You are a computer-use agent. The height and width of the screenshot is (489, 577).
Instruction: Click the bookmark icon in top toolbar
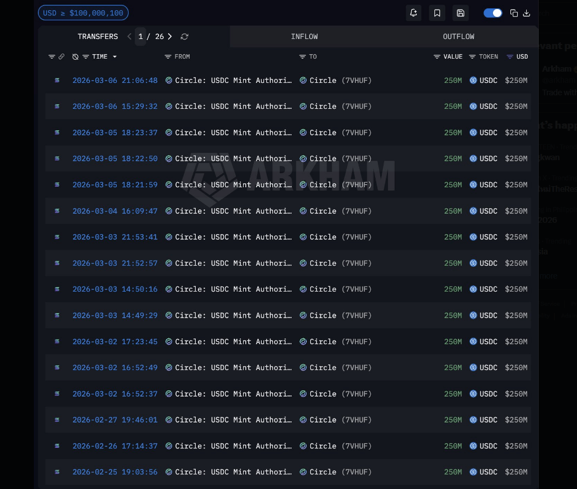(437, 13)
